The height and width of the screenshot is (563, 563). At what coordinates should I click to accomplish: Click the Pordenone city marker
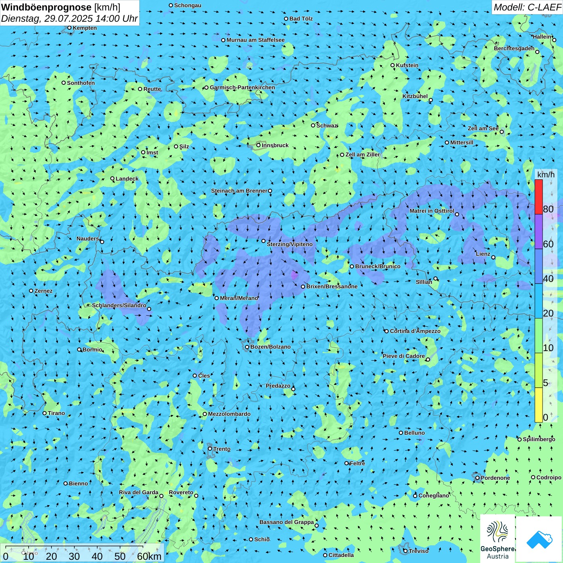(x=477, y=478)
